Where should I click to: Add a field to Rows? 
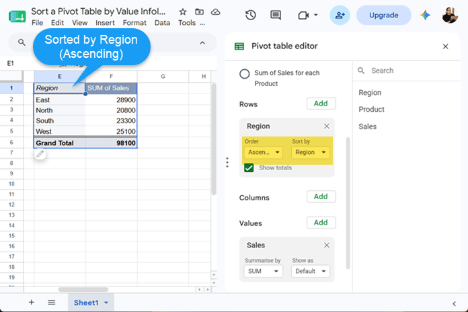(321, 104)
